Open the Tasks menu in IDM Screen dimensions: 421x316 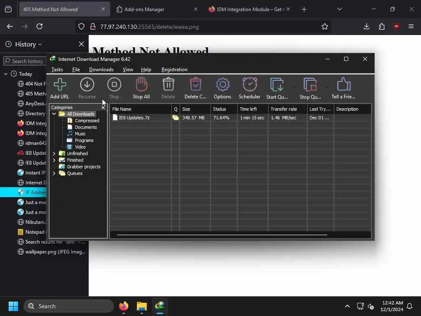point(57,70)
